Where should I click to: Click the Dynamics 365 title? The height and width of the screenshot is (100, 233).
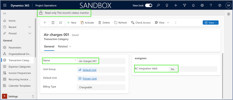[20, 5]
